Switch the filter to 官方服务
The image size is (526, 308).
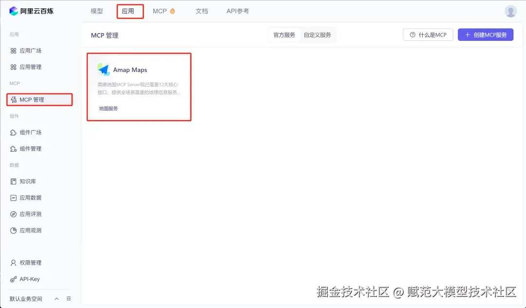(x=284, y=35)
